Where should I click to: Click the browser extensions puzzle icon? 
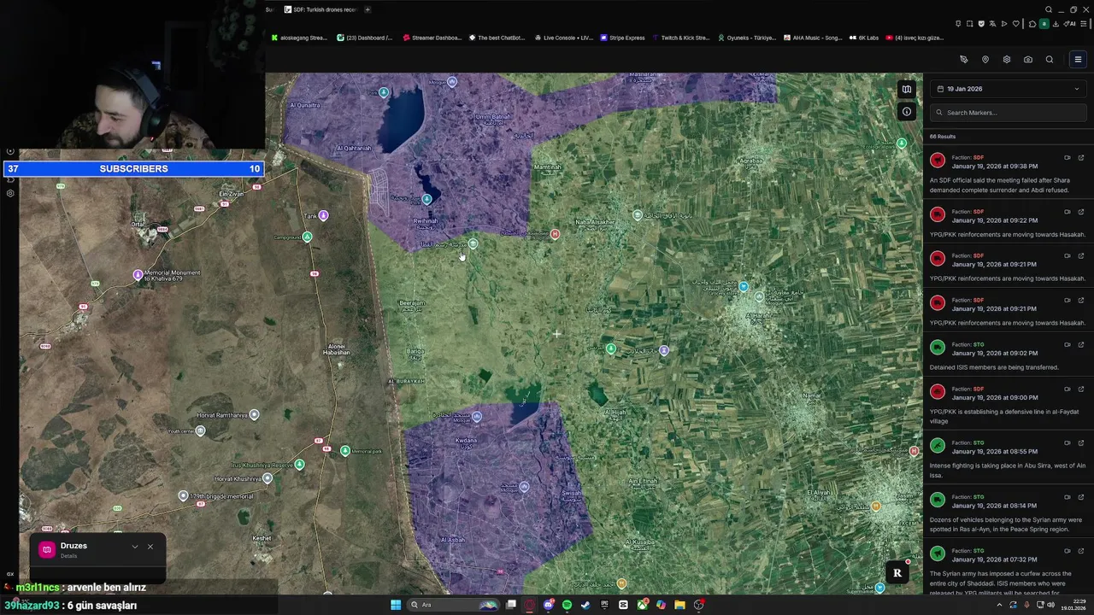click(x=1032, y=24)
